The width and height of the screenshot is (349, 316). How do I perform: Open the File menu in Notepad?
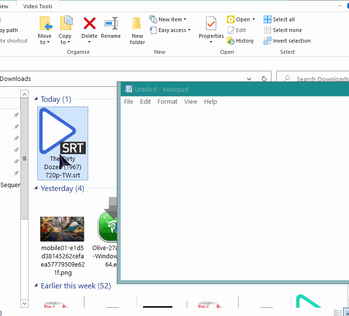pyautogui.click(x=128, y=102)
